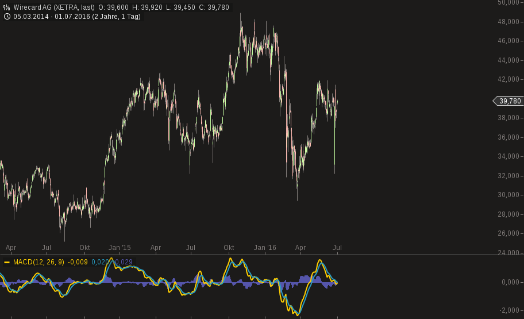This screenshot has width=524, height=319.
Task: Click the Jul label at chart end
Action: point(337,248)
